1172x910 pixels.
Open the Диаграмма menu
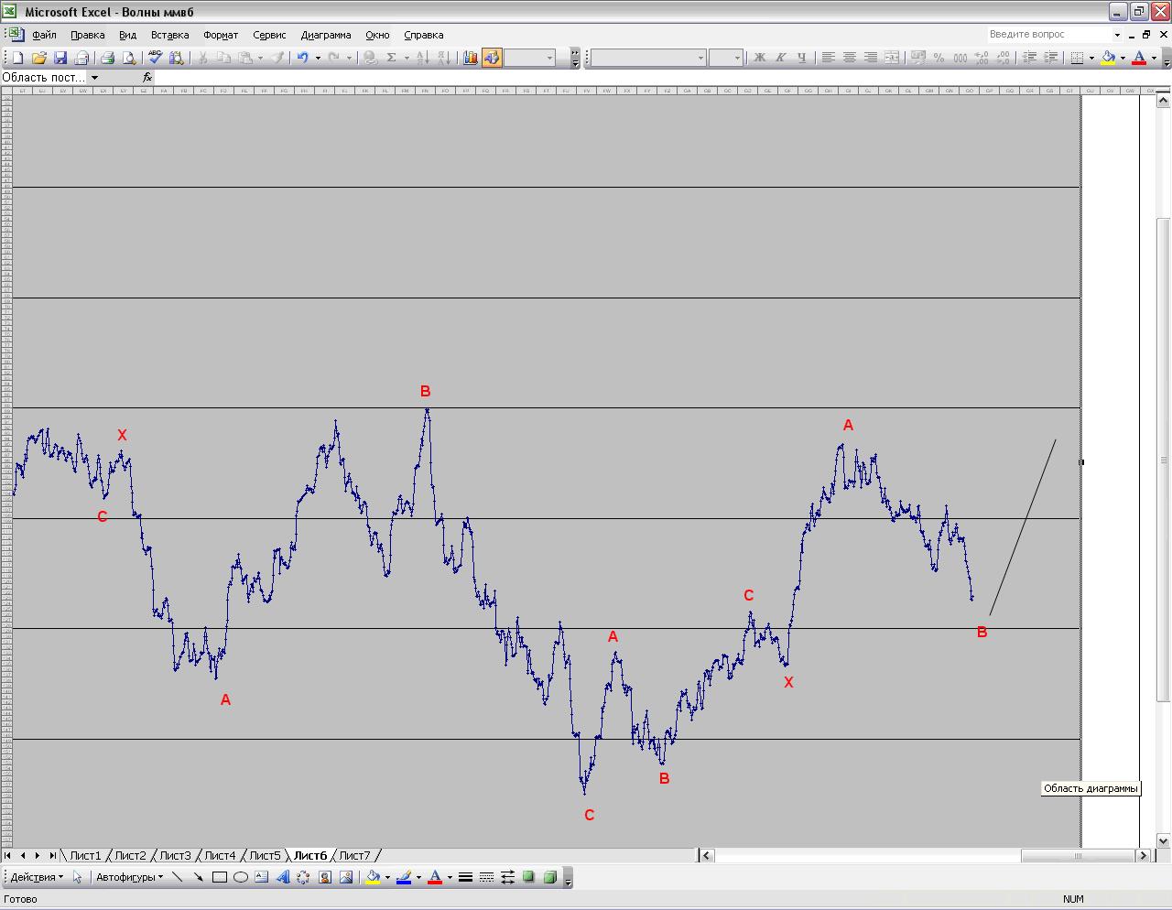pos(325,35)
